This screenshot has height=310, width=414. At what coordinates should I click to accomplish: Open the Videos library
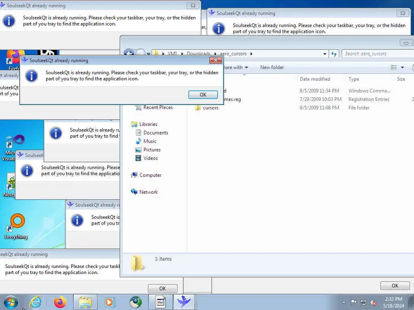coord(150,158)
